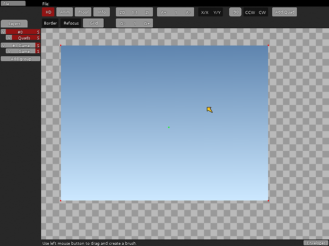Open the File menu
329x246 pixels.
coord(13,4)
